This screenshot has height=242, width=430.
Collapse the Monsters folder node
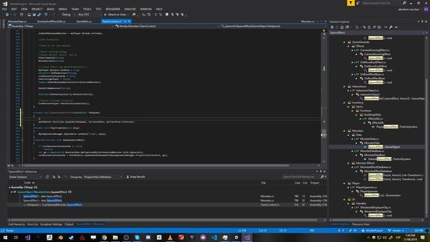(345, 131)
